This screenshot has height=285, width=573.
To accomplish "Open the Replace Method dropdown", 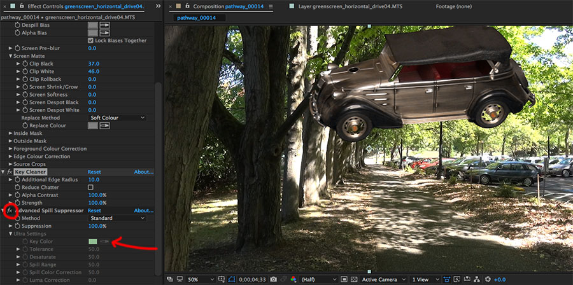I will (117, 118).
